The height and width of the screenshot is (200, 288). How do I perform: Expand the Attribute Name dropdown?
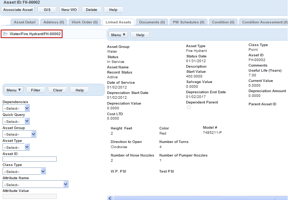35,184
